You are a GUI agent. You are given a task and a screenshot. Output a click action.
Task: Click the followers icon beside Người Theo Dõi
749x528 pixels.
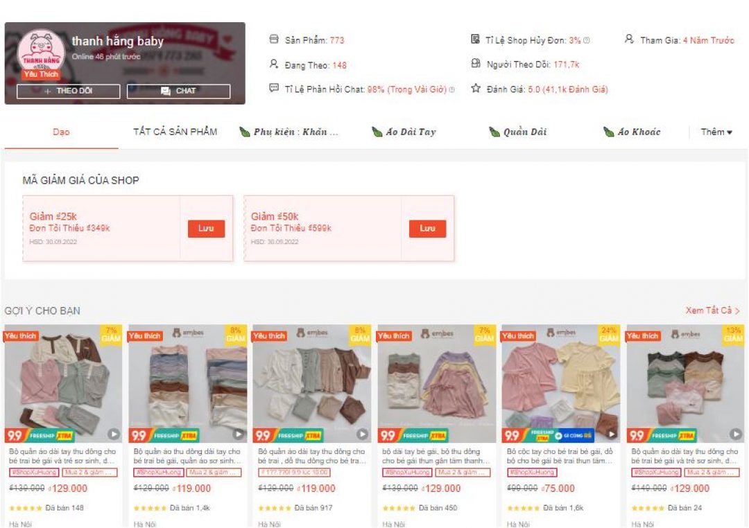click(476, 63)
